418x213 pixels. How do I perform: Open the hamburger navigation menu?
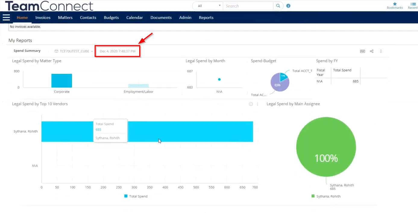pos(6,17)
